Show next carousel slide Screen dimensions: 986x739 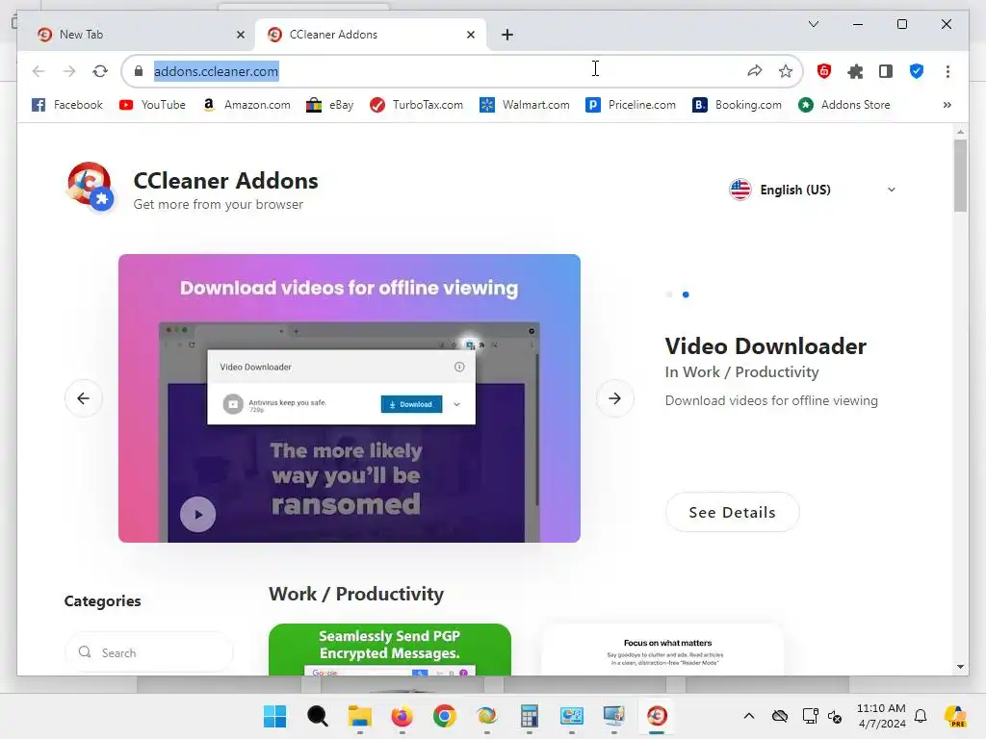(615, 398)
